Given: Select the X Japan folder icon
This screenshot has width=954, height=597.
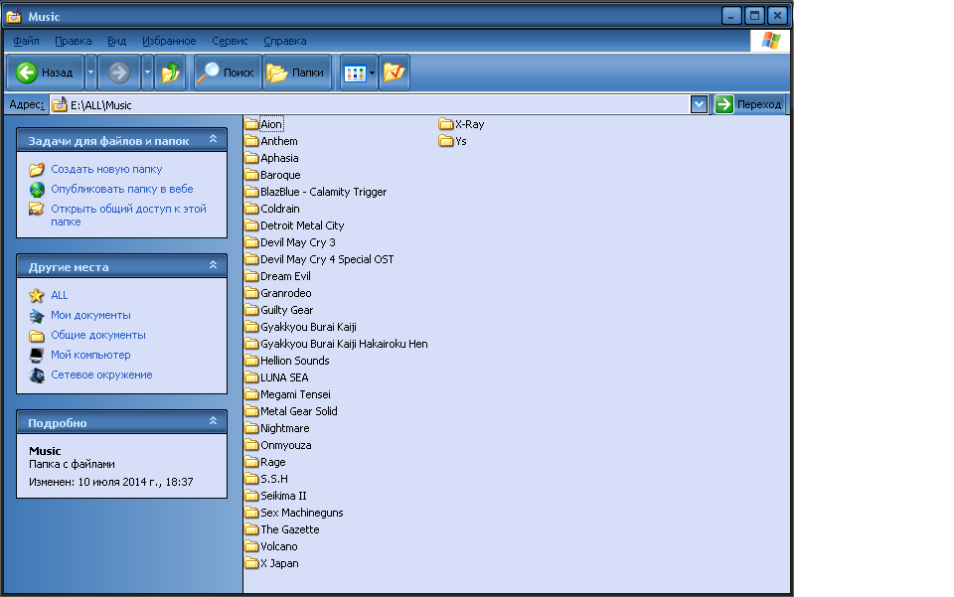Looking at the screenshot, I should [x=251, y=563].
